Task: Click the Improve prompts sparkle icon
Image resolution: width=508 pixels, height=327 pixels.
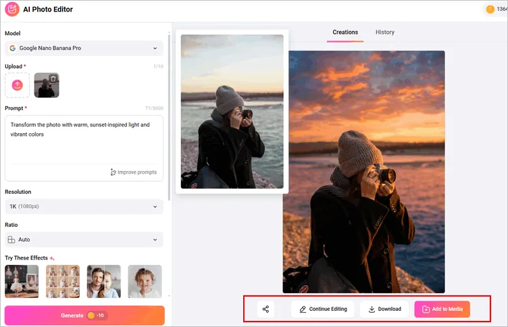Action: coord(113,172)
